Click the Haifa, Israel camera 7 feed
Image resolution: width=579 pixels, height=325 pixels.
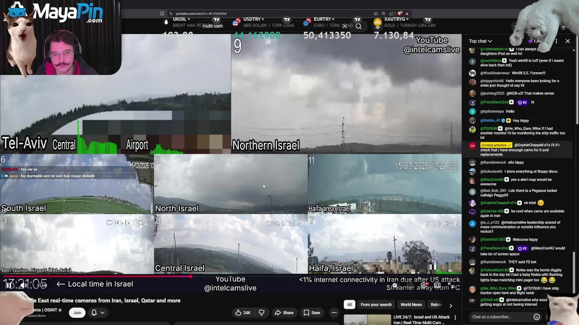[385, 244]
